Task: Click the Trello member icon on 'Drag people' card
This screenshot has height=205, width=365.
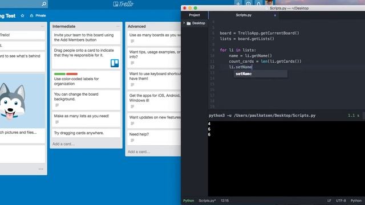Action: coord(115,63)
